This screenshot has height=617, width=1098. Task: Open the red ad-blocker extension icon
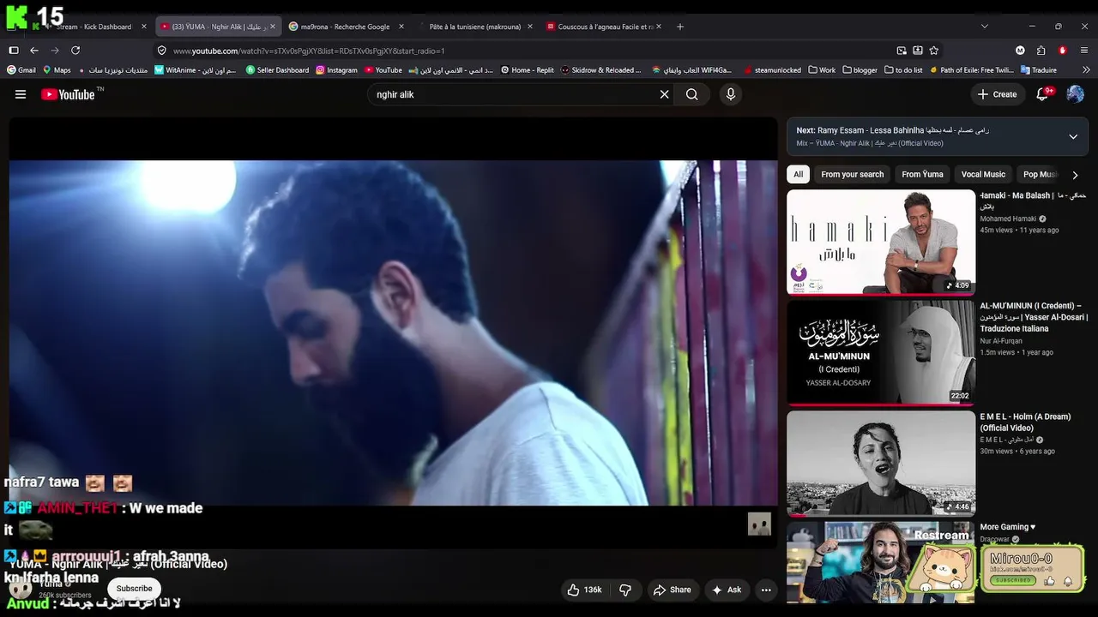point(1063,51)
